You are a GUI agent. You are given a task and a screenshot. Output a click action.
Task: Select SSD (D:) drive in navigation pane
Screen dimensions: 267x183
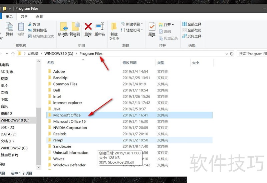click(7, 127)
